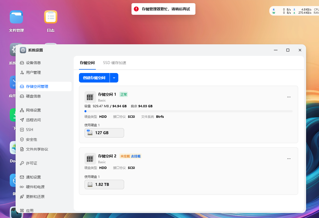Close the 系统设置 window
319x218 pixels.
pyautogui.click(x=300, y=50)
